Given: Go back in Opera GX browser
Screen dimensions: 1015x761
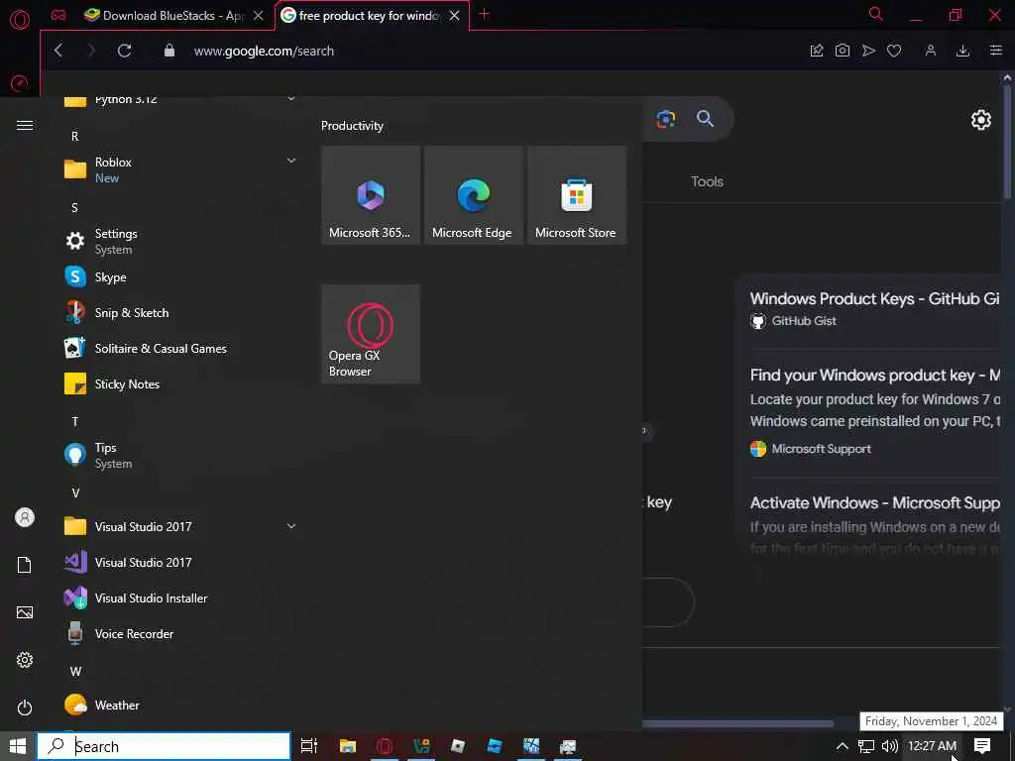Looking at the screenshot, I should click(58, 51).
